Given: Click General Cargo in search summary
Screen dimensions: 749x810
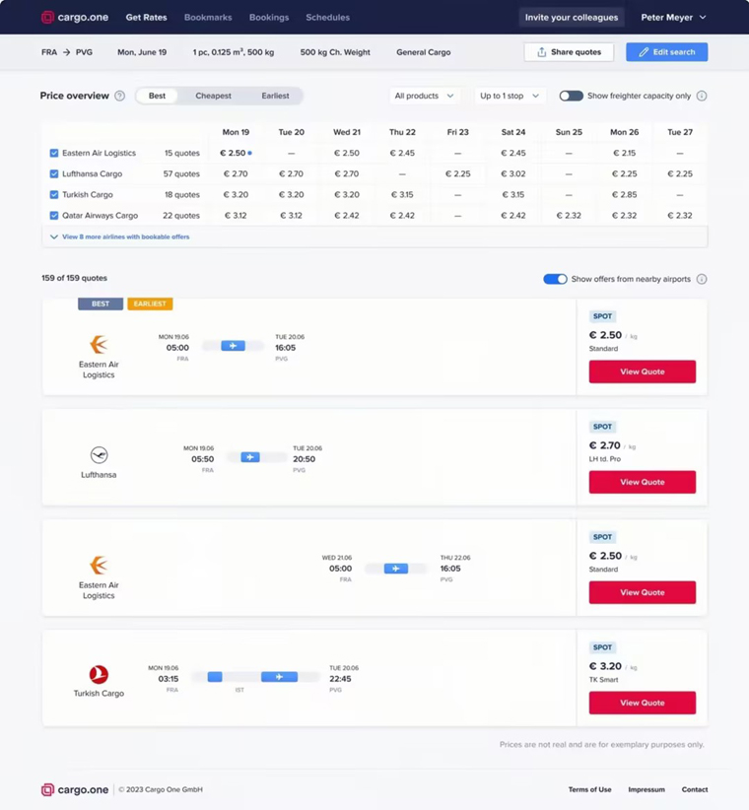Looking at the screenshot, I should (424, 52).
